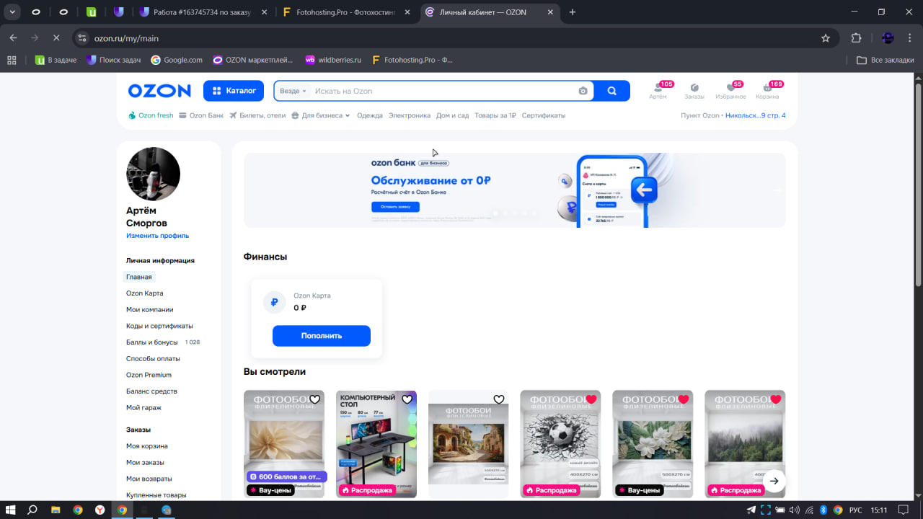Open Мои возвраты in sidebar
This screenshot has height=519, width=923.
(149, 479)
